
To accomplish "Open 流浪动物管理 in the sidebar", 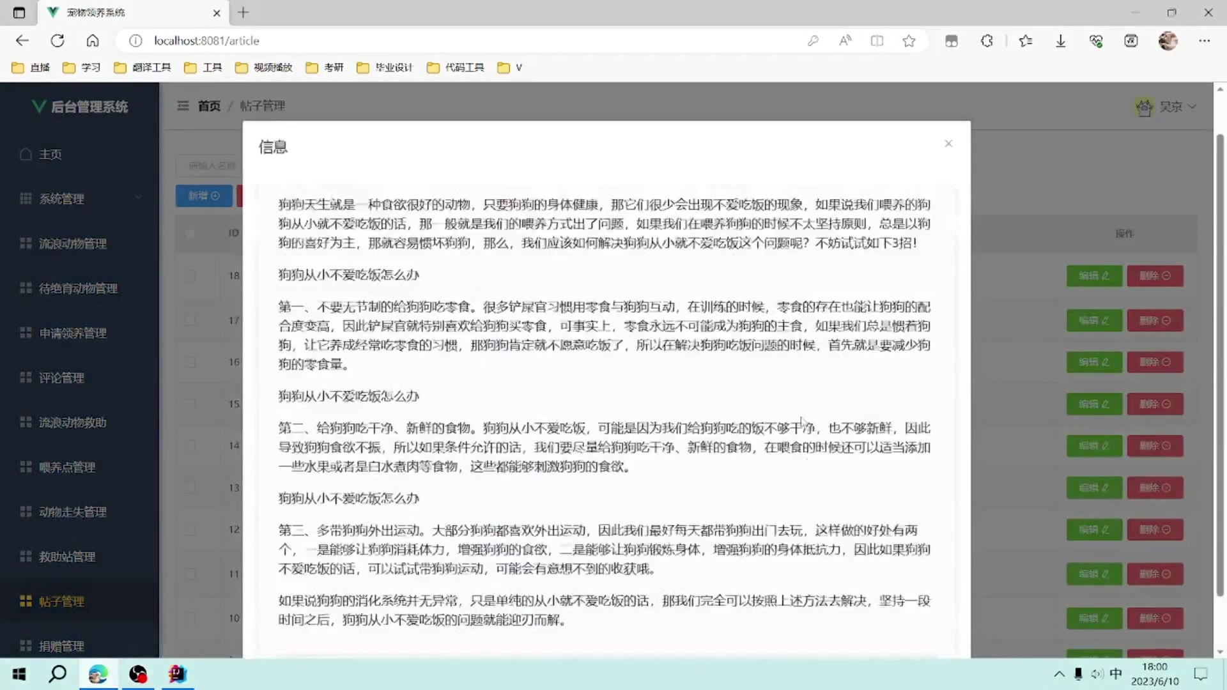I will pos(79,244).
